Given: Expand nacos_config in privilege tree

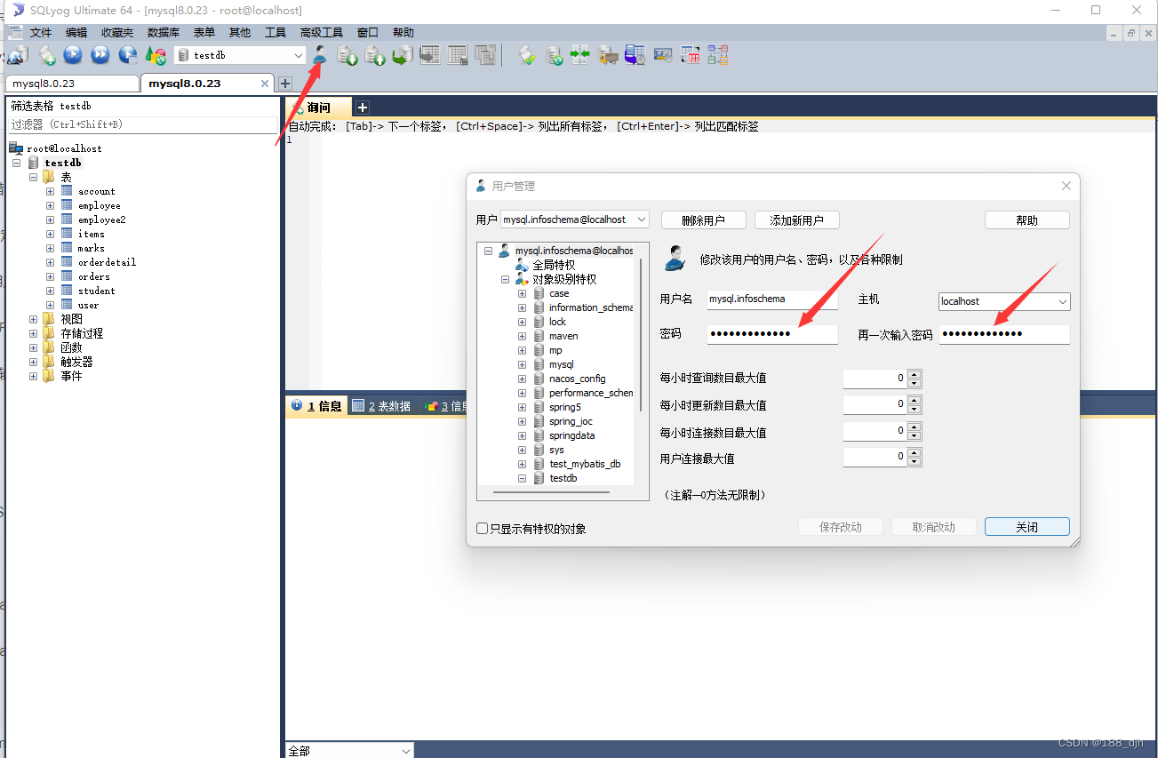Looking at the screenshot, I should pyautogui.click(x=522, y=379).
